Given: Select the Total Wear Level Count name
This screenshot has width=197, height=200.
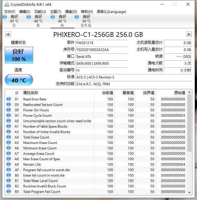Looking at the screenshot, I should point(40,181).
